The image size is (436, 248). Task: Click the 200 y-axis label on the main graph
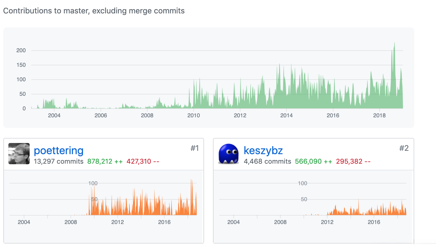coord(21,51)
